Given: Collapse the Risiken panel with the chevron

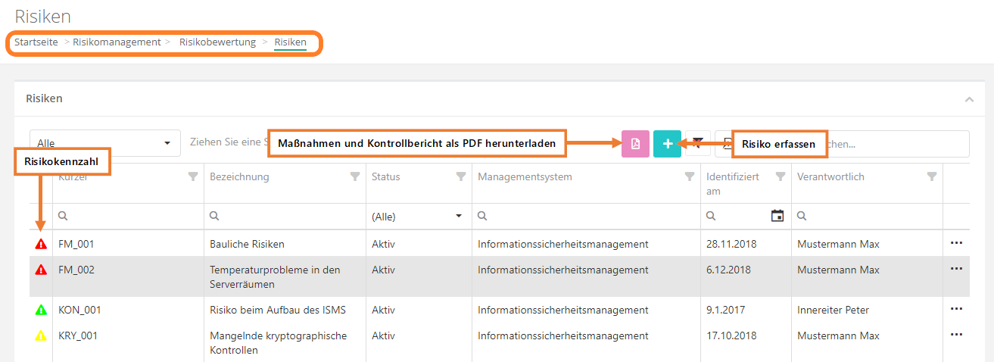Looking at the screenshot, I should pos(968,99).
